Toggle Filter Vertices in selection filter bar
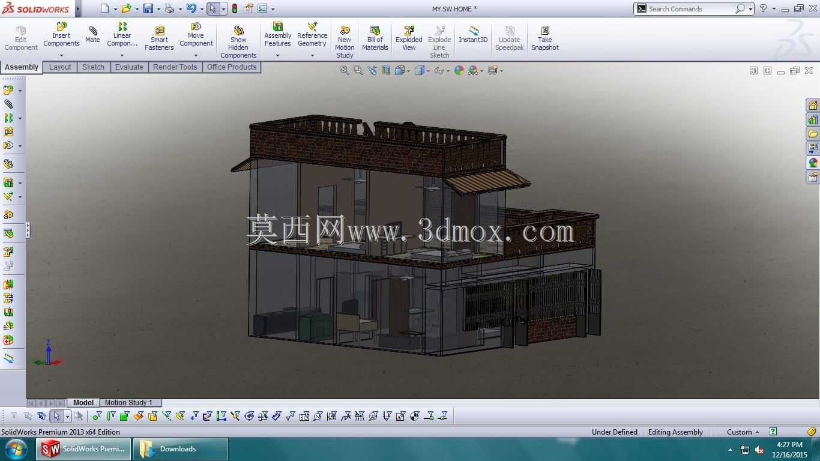This screenshot has height=461, width=820. click(x=97, y=416)
